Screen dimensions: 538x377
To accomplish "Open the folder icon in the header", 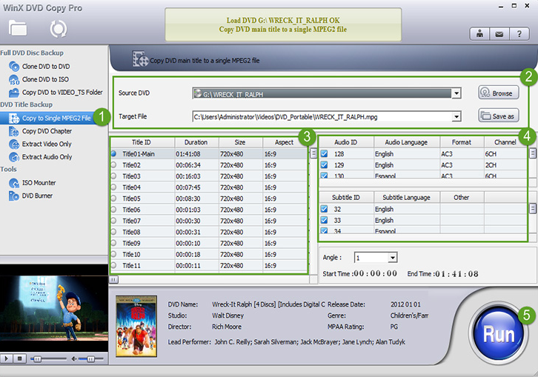I will pyautogui.click(x=18, y=28).
